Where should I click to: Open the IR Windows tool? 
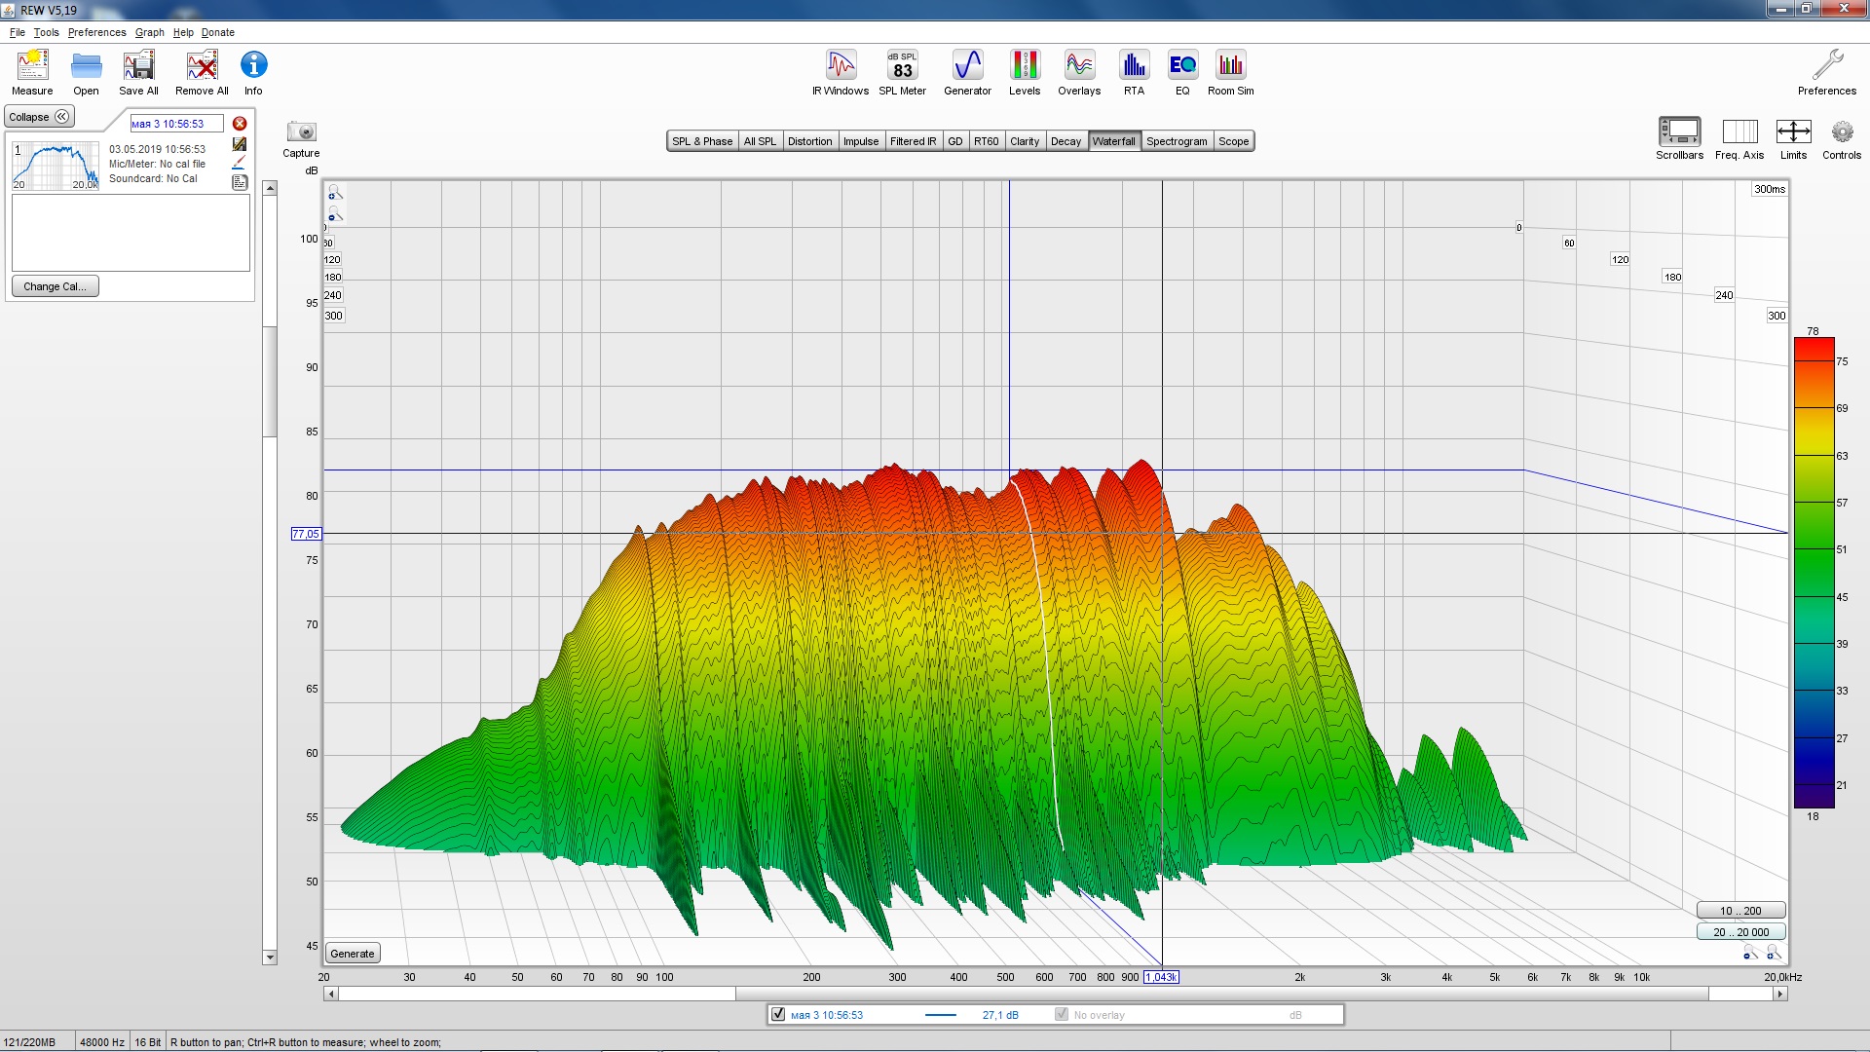pyautogui.click(x=841, y=66)
